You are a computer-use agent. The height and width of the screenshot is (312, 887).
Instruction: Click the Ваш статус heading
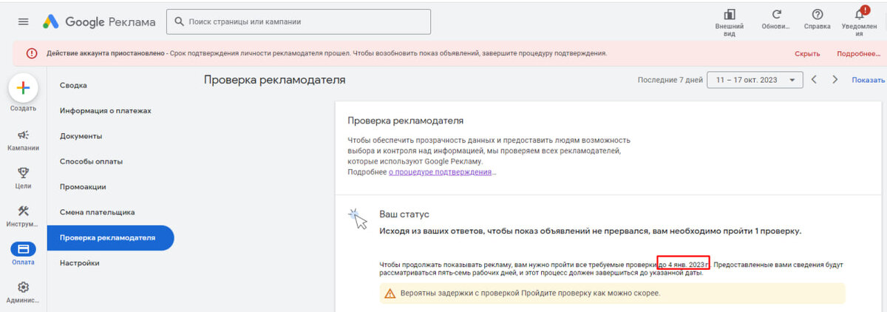404,214
